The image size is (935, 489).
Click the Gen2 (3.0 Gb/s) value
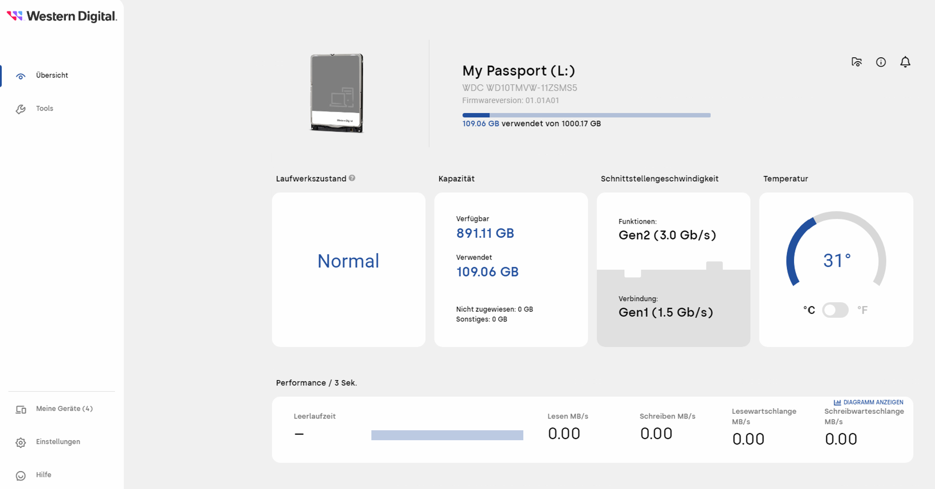667,235
